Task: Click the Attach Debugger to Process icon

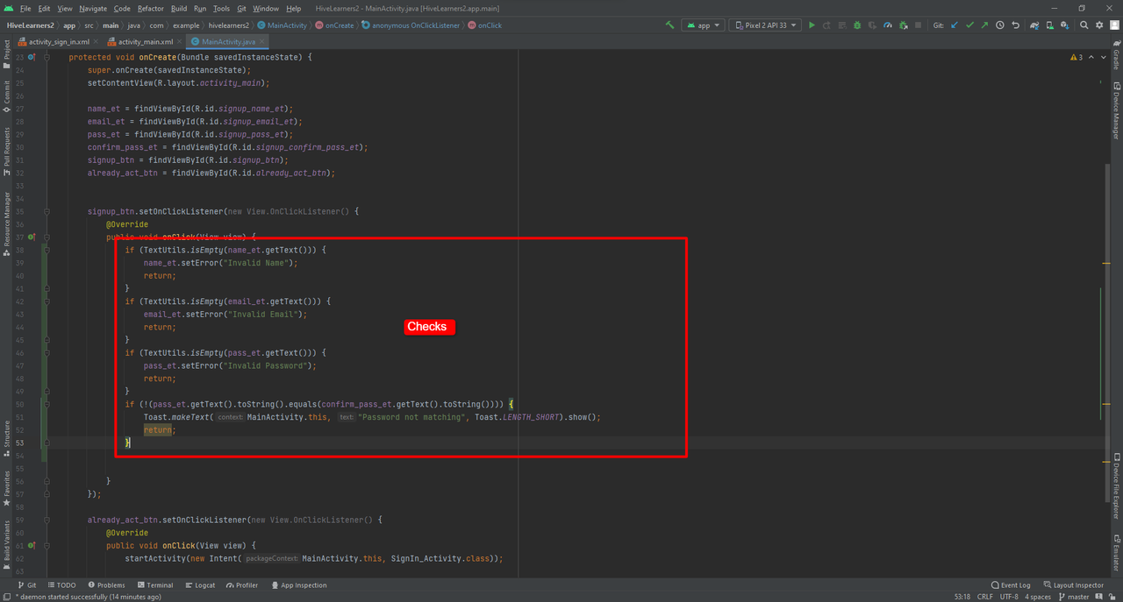Action: [903, 25]
